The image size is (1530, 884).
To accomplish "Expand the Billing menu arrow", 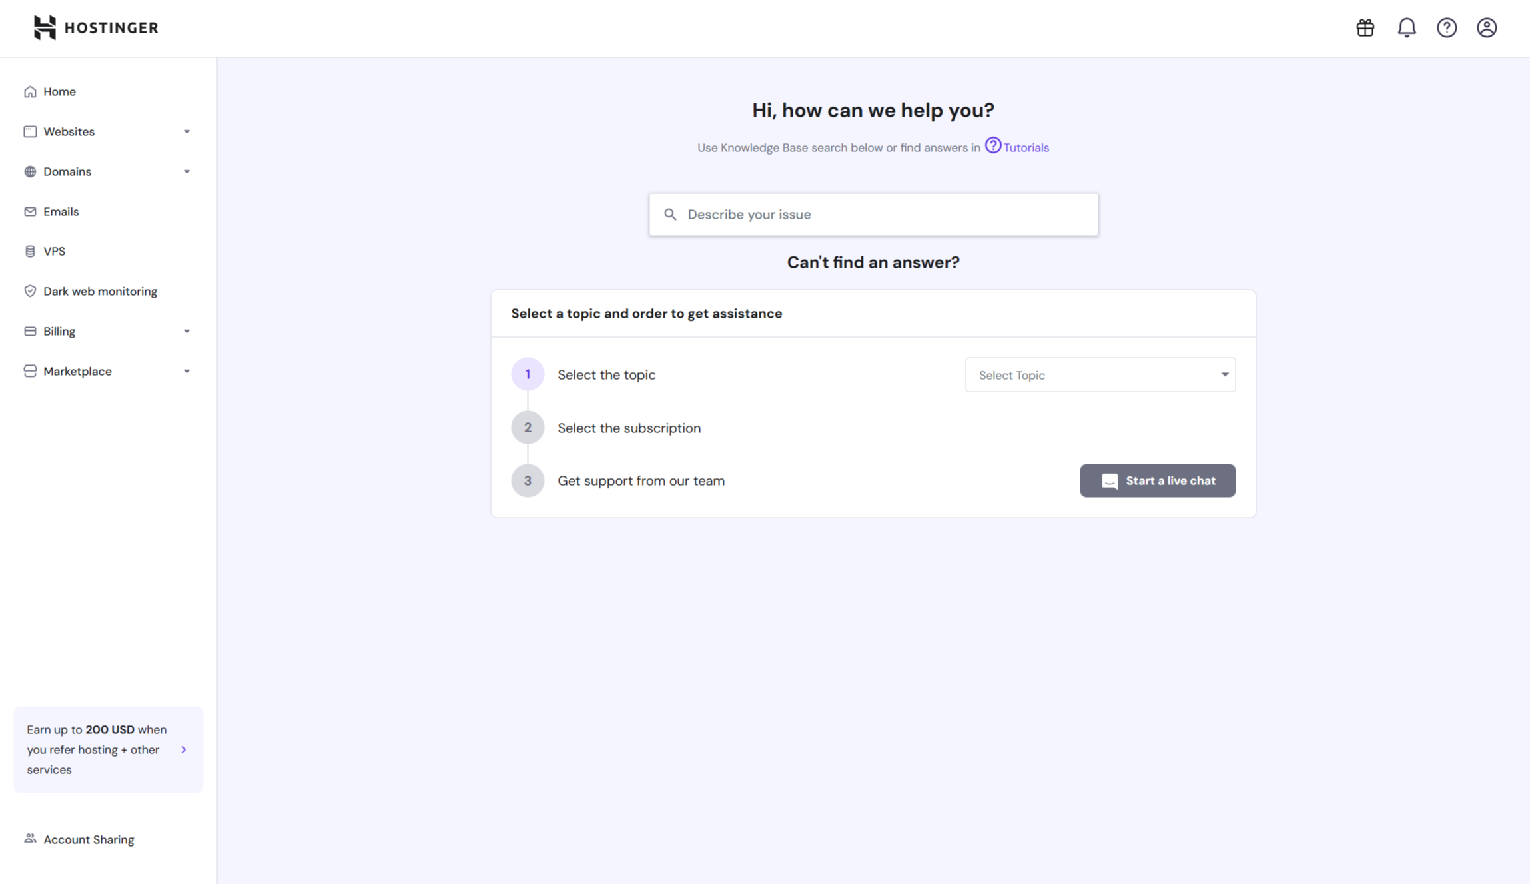I will click(x=187, y=332).
